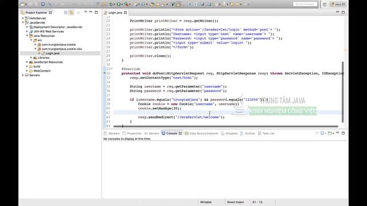Screen dimensions: 367x206
Task: Minimize the editor area
Action: tap(338, 12)
